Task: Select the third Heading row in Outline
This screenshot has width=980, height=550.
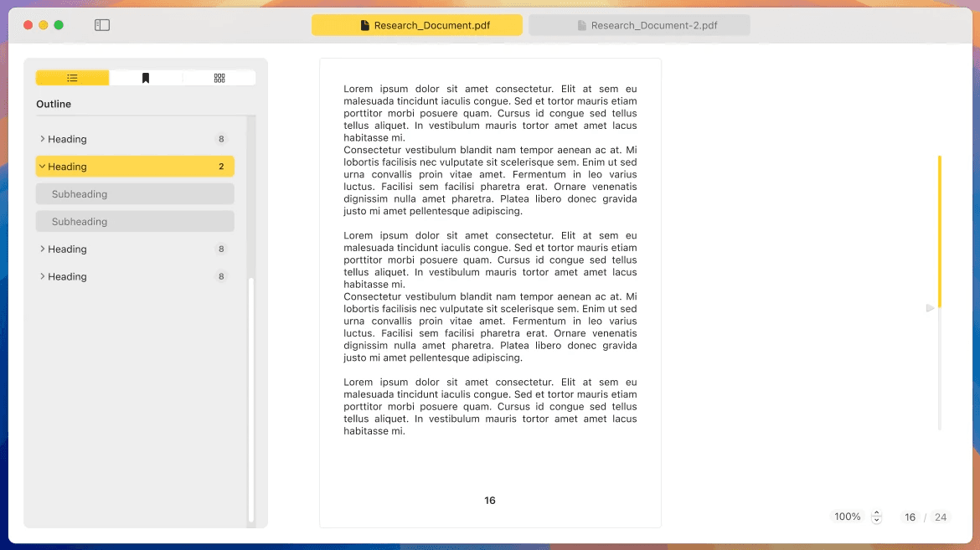Action: click(x=135, y=249)
